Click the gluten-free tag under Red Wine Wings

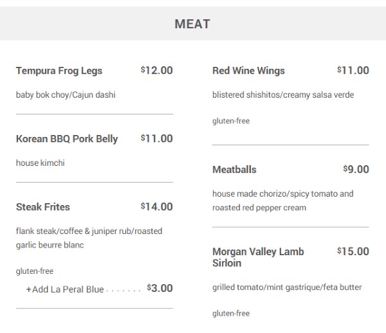coord(231,121)
